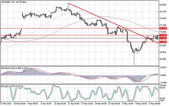The width and height of the screenshot is (169, 106).
Task: Click the 20.00 level on Stochastic scale
Action: 162,98
